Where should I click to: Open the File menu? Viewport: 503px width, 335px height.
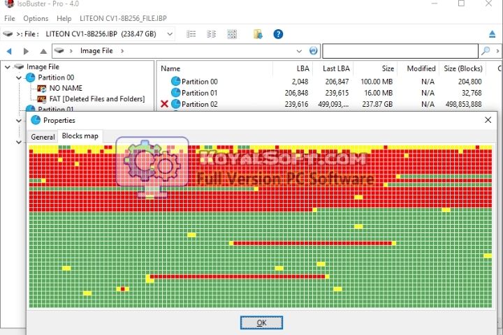(10, 18)
